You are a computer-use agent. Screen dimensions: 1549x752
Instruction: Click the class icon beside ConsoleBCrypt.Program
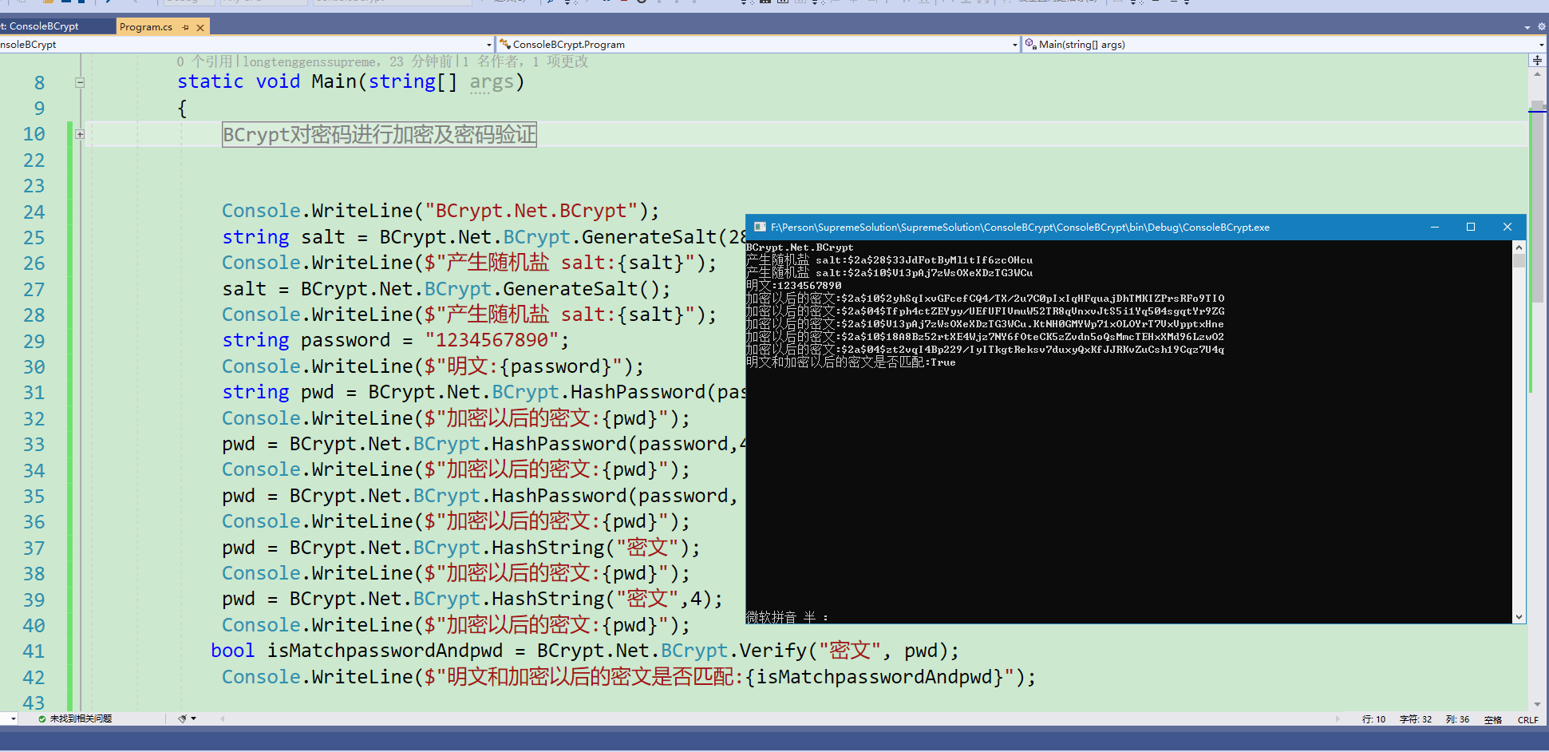(x=504, y=45)
